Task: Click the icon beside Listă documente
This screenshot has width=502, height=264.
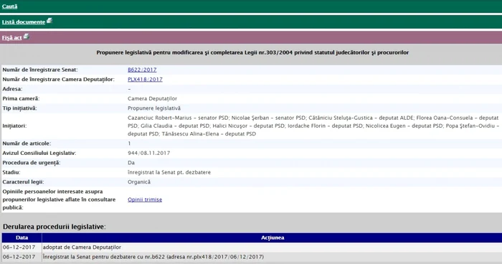Action: click(49, 21)
